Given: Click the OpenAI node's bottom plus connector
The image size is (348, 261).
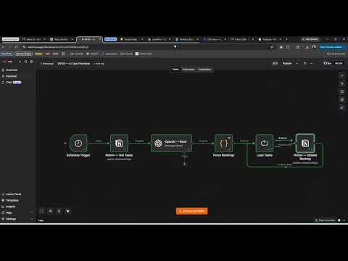Looking at the screenshot, I should point(184,164).
